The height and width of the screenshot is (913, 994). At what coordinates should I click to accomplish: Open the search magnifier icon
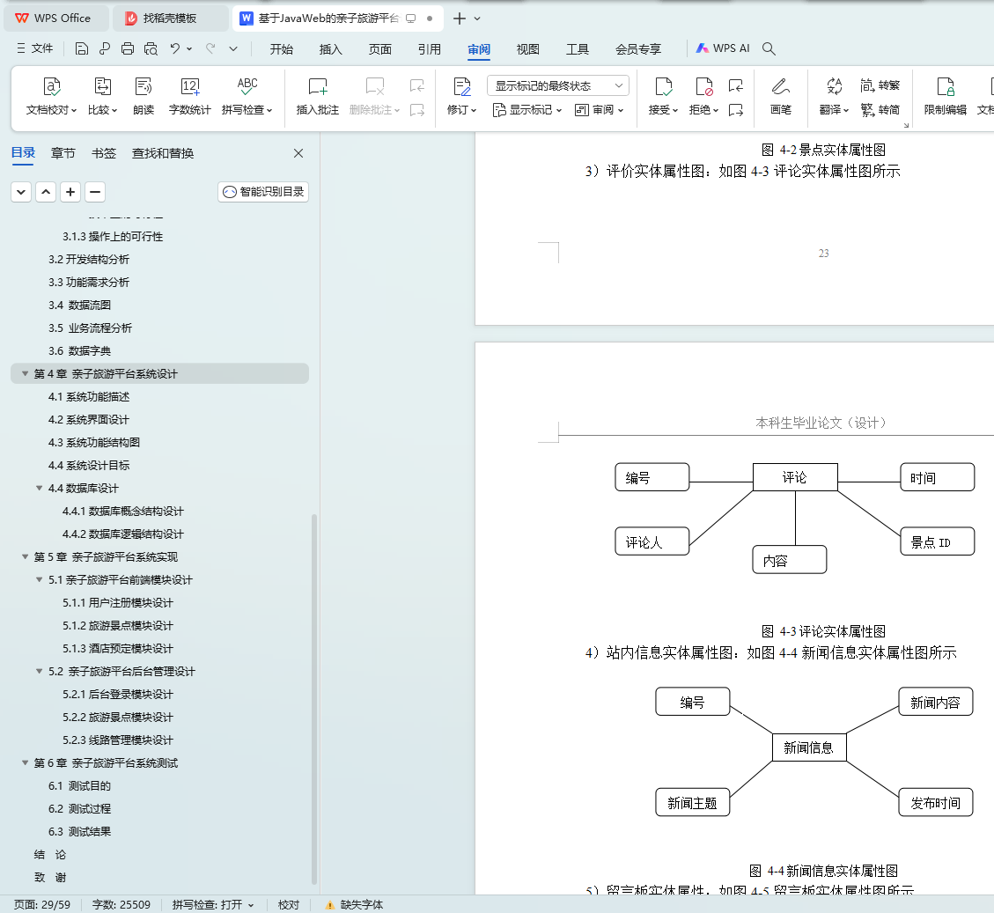[769, 48]
